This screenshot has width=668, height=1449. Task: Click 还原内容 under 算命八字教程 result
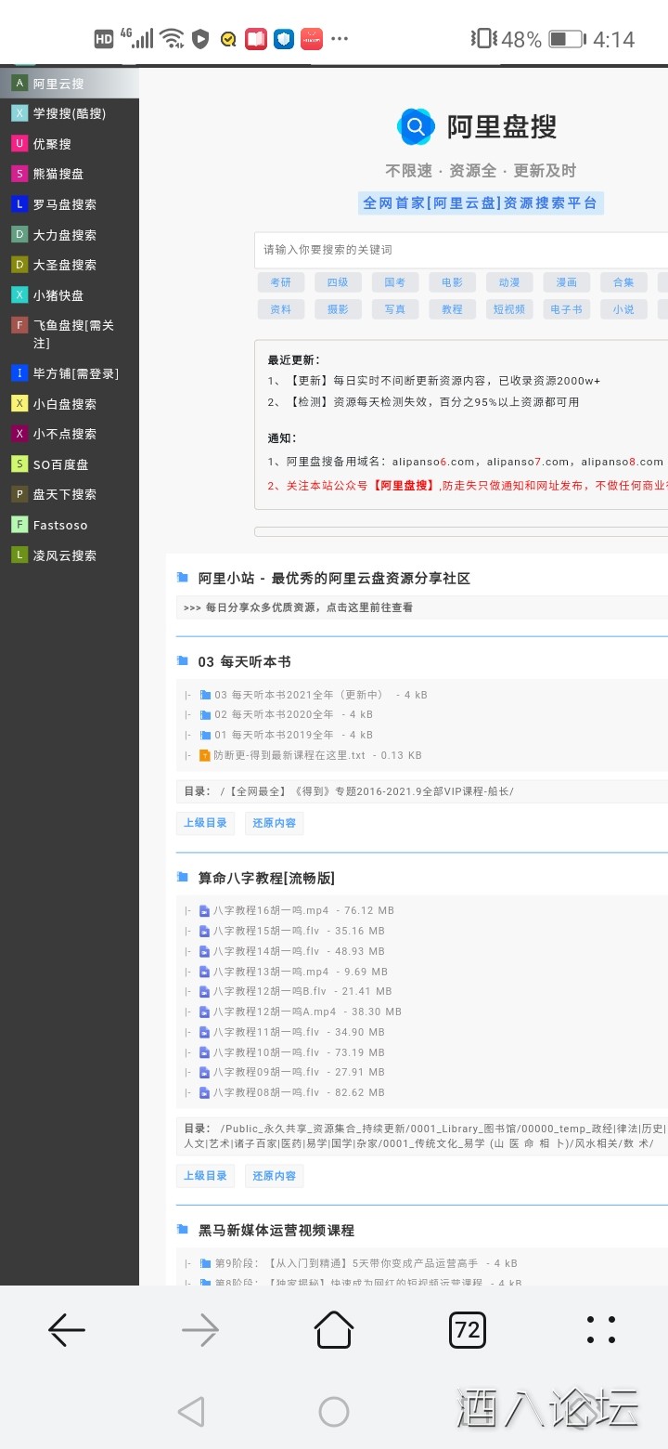coord(274,1176)
